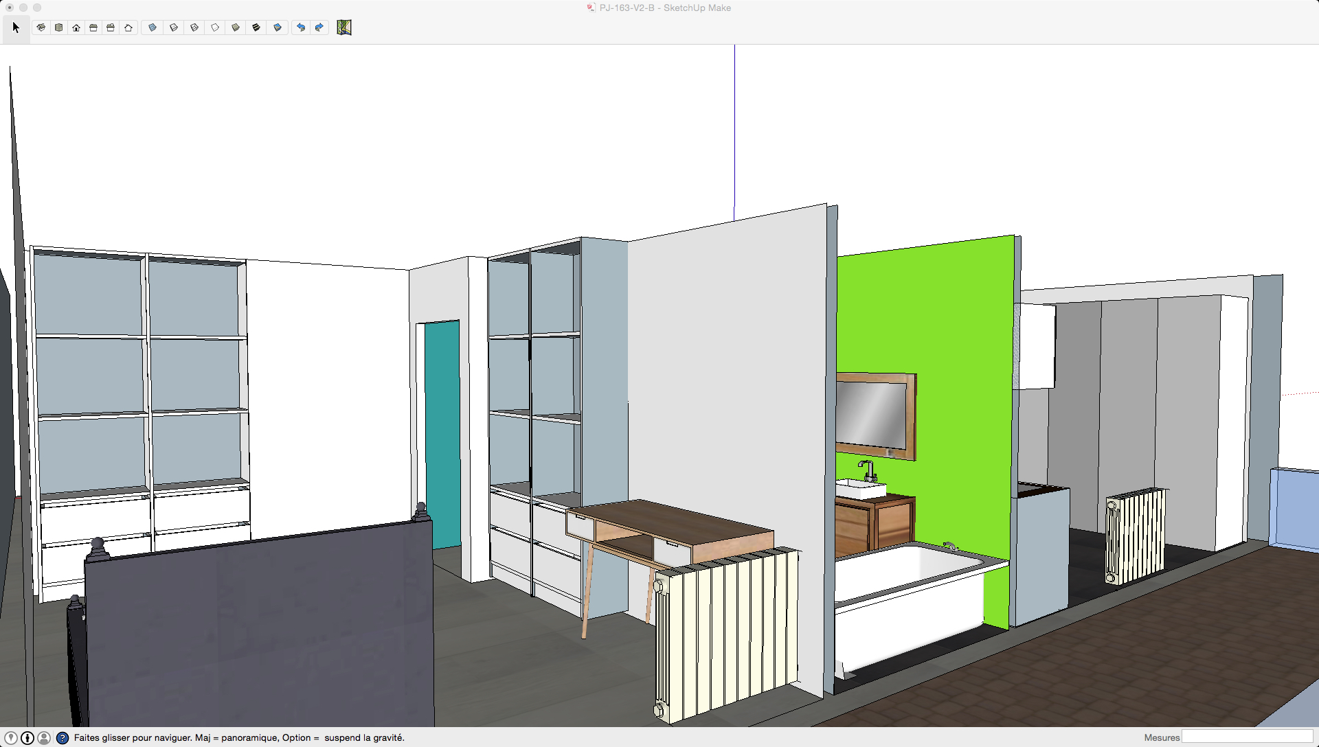The height and width of the screenshot is (747, 1319).
Task: Click the geo-location status icon
Action: [x=11, y=738]
